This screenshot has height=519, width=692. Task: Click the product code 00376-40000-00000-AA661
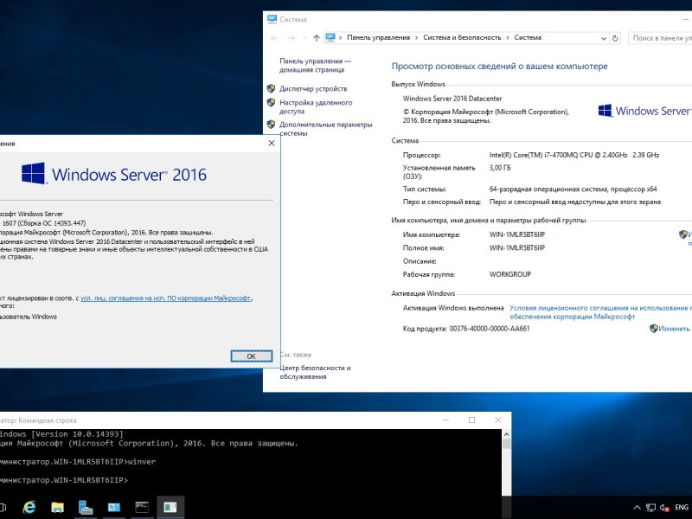pyautogui.click(x=490, y=329)
